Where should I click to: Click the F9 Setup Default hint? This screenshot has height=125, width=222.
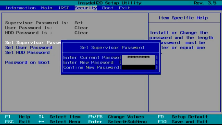pyautogui.click(x=183, y=117)
